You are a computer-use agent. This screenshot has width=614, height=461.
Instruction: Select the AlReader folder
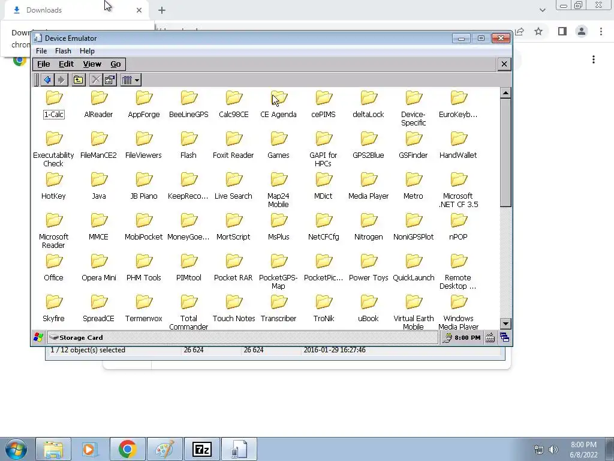(x=99, y=104)
